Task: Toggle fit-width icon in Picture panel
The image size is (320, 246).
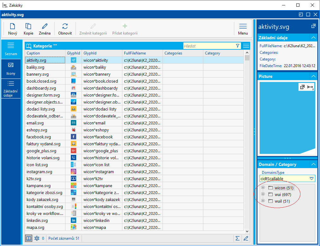Action: coord(310,87)
